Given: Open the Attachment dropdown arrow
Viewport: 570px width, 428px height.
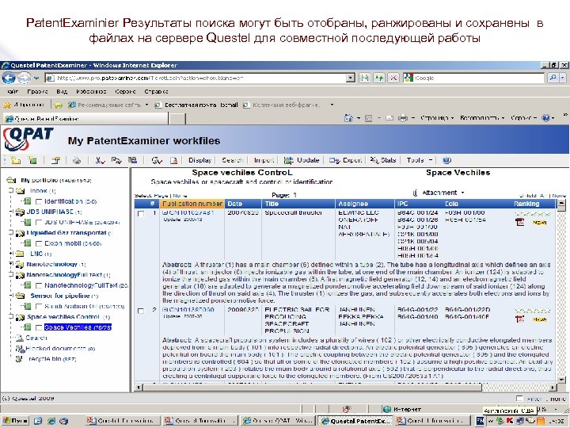Looking at the screenshot, I should tap(463, 193).
